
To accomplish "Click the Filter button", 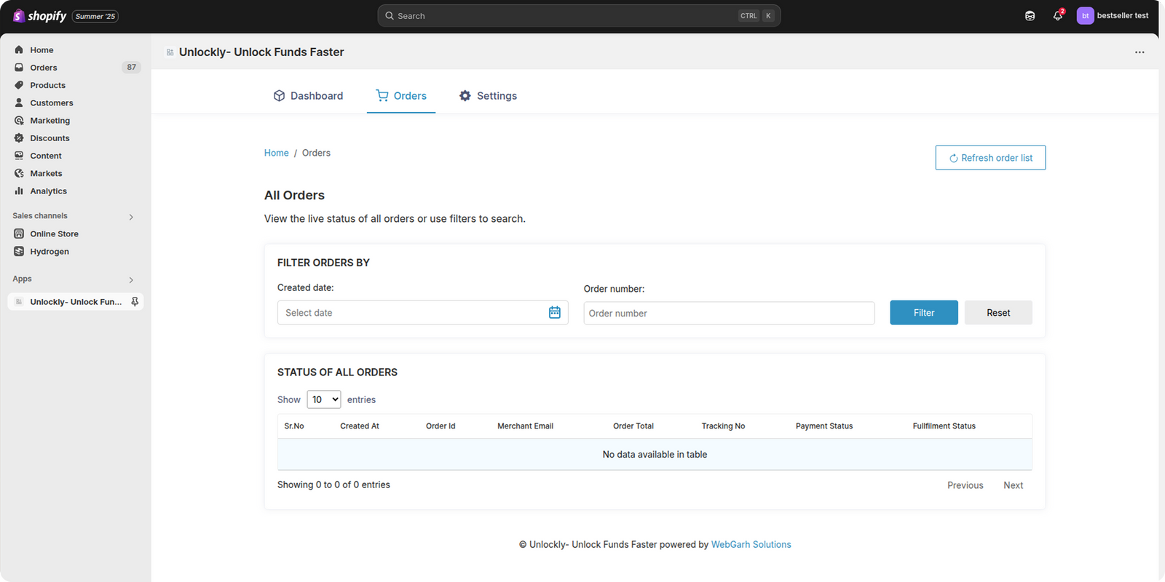I will (x=923, y=313).
